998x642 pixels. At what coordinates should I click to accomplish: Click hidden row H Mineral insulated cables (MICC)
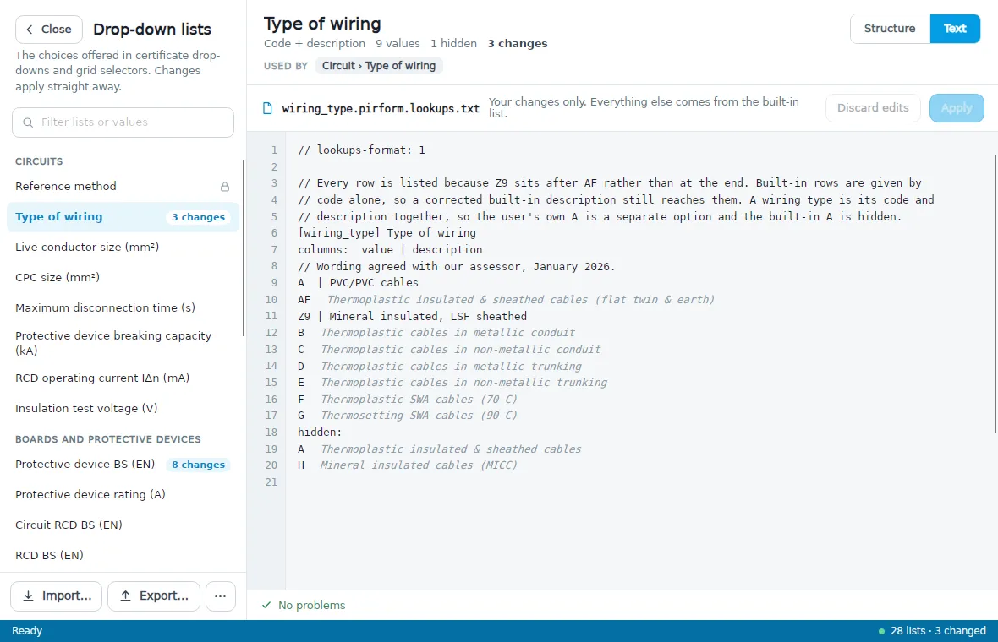(x=408, y=465)
